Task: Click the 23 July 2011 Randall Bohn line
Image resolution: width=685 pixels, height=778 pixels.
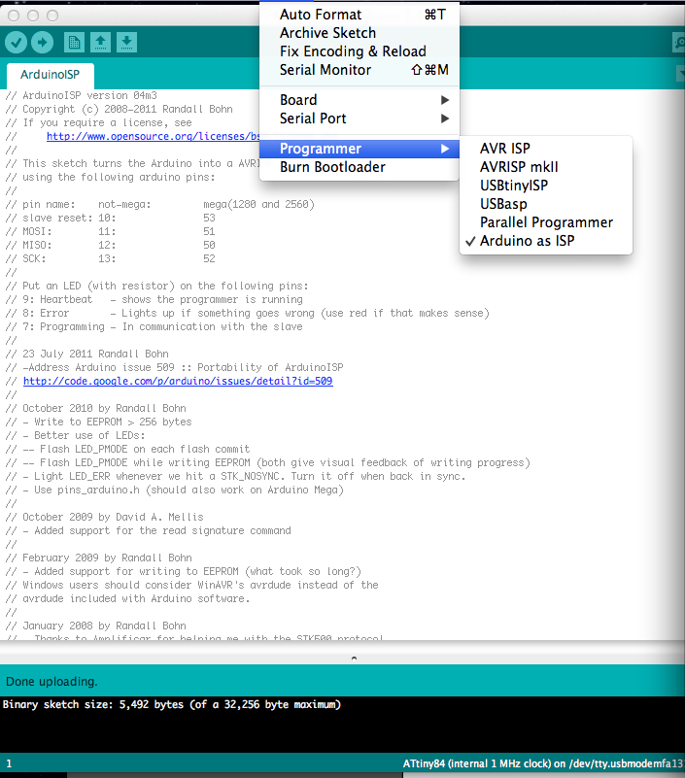Action: pos(86,354)
